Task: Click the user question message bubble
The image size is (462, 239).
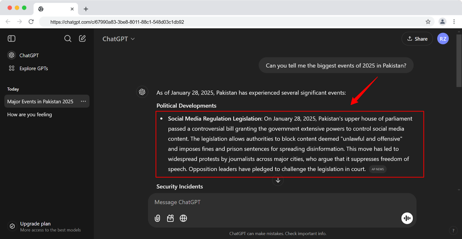Action: coord(336,65)
